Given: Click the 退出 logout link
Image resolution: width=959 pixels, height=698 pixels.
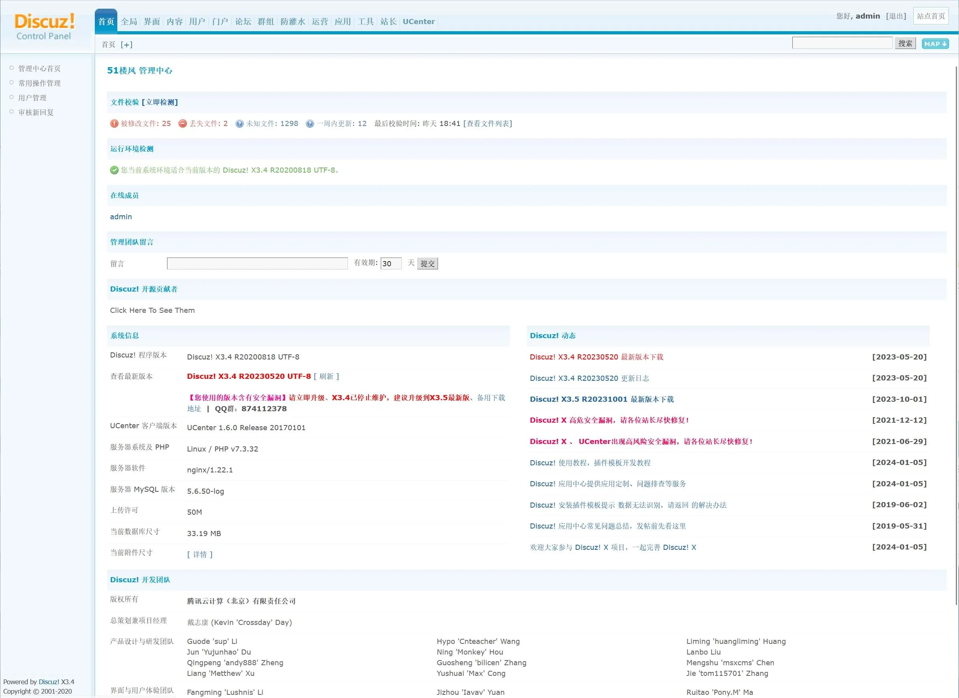Looking at the screenshot, I should click(895, 16).
